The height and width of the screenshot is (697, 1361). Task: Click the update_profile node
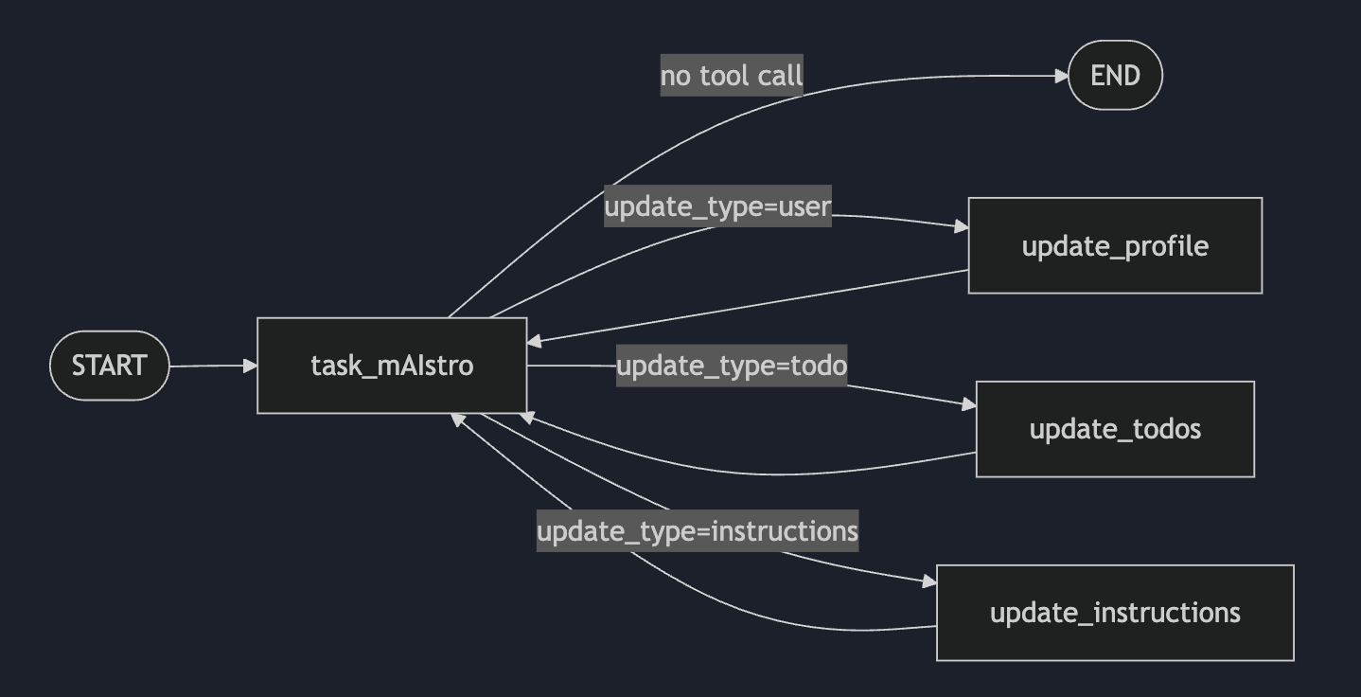click(x=1115, y=246)
